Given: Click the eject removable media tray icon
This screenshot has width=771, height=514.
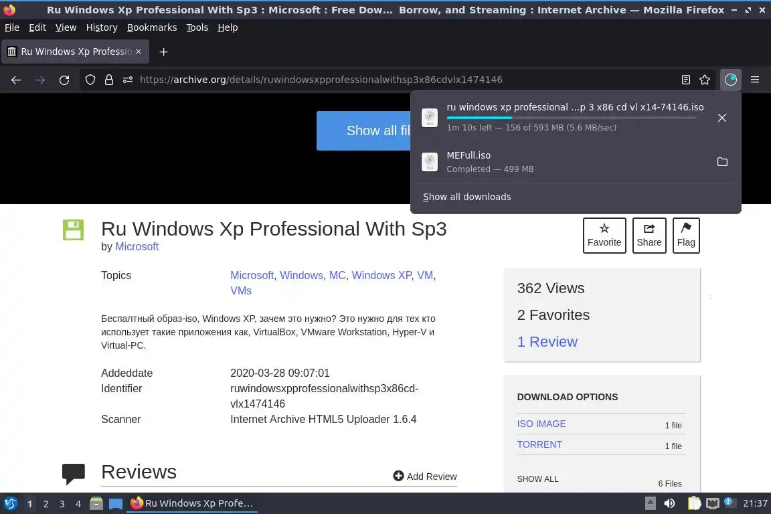Looking at the screenshot, I should 650,504.
